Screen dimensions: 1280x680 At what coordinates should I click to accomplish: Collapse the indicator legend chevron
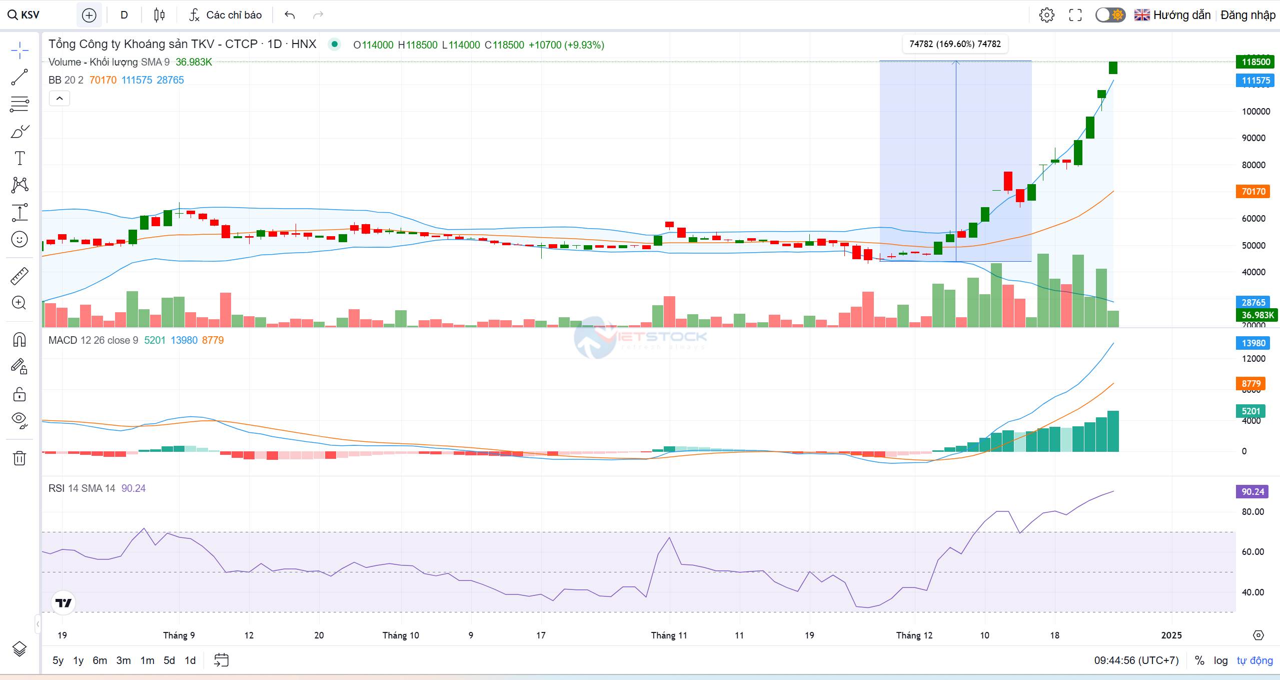click(60, 99)
